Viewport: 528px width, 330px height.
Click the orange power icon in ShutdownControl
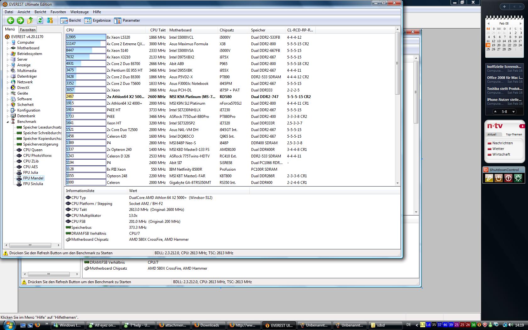point(498,178)
